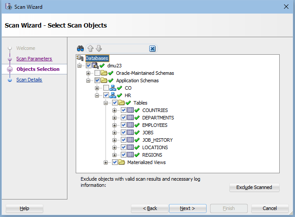Open Help for the wizard

[x=25, y=208]
